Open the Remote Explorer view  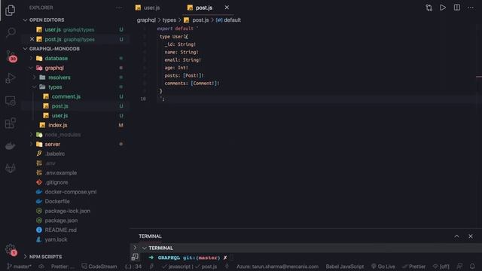[10, 101]
